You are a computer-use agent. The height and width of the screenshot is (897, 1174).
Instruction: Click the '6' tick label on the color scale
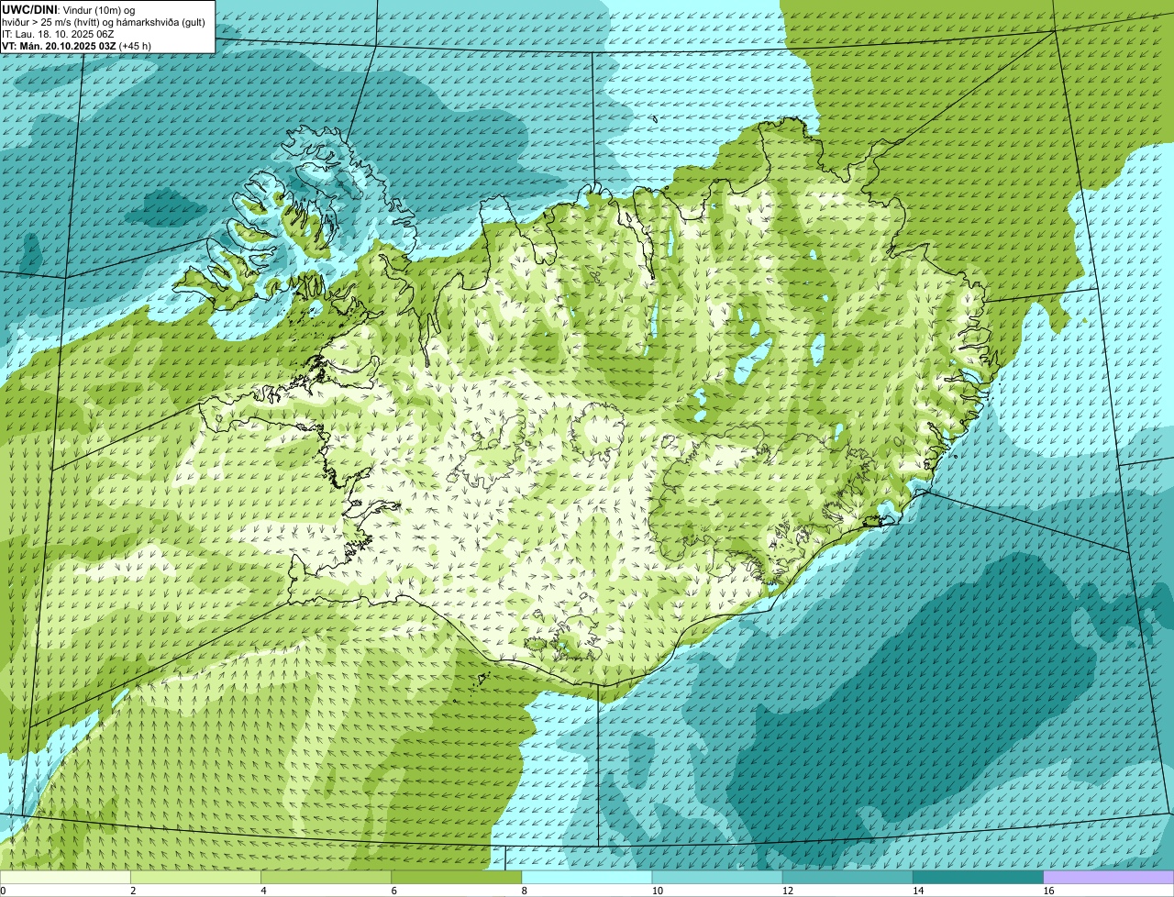point(394,891)
